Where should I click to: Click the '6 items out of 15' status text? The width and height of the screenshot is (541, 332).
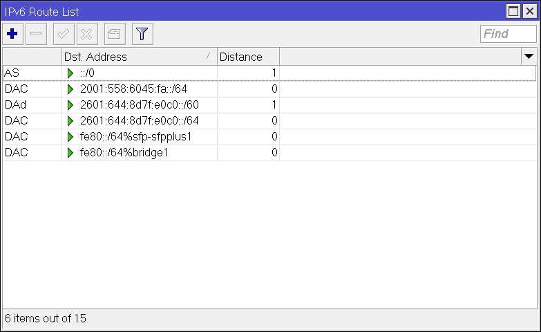pyautogui.click(x=46, y=318)
